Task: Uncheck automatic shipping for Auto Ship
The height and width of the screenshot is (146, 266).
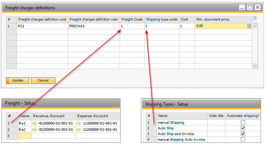Action: (243, 128)
